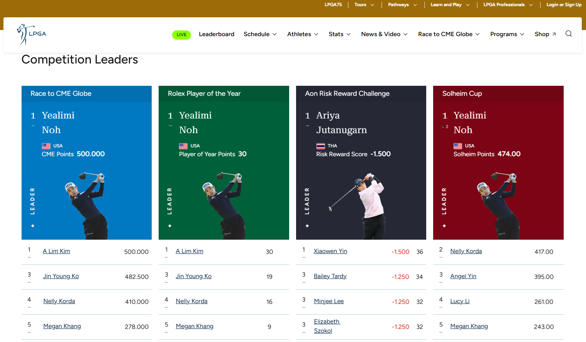Click Xiaowen Yin's -1.500 score

(400, 252)
